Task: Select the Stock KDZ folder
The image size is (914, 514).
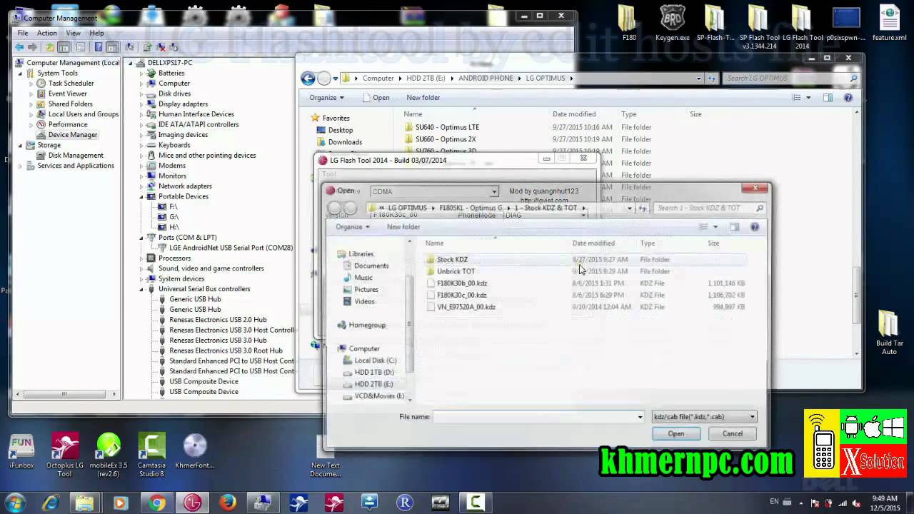Action: pos(452,260)
